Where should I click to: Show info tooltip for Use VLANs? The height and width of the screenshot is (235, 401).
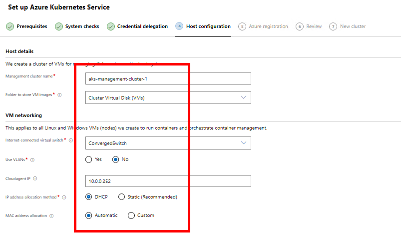coord(32,159)
